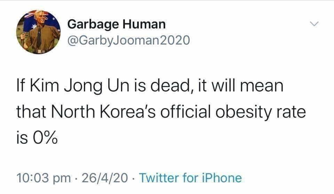Open Garbage Human's profile avatar
Image resolution: width=334 pixels, height=194 pixels.
[38, 32]
